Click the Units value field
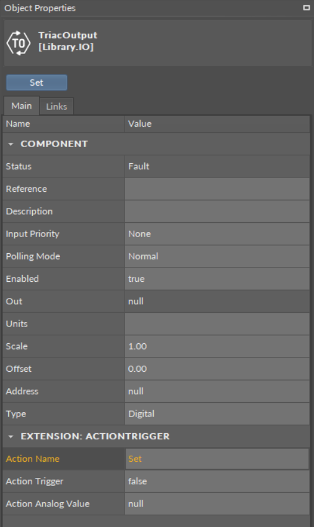 [x=217, y=324]
